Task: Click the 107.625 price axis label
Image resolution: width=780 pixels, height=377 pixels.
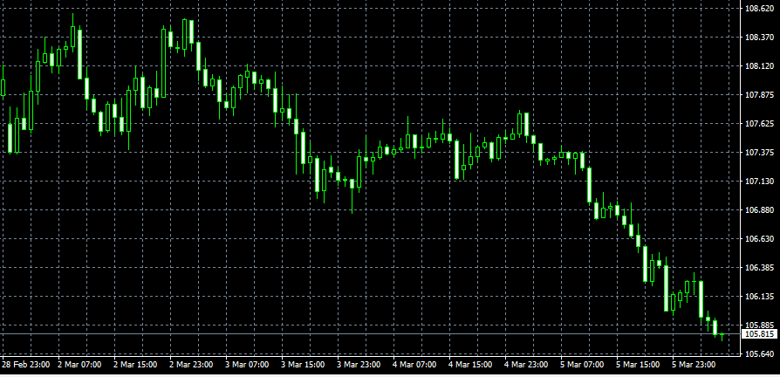Action: coord(760,124)
